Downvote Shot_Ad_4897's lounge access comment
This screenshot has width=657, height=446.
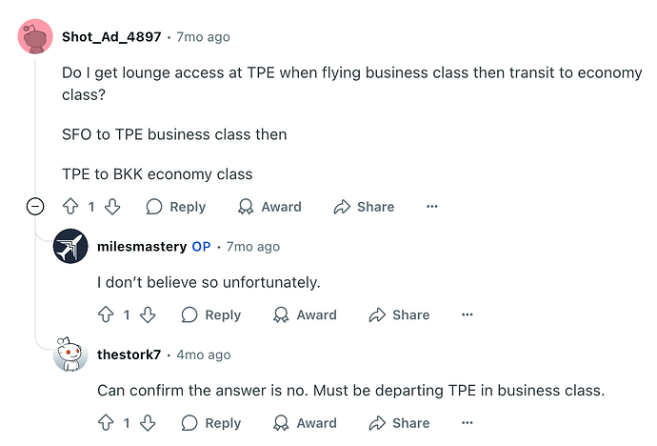point(112,207)
